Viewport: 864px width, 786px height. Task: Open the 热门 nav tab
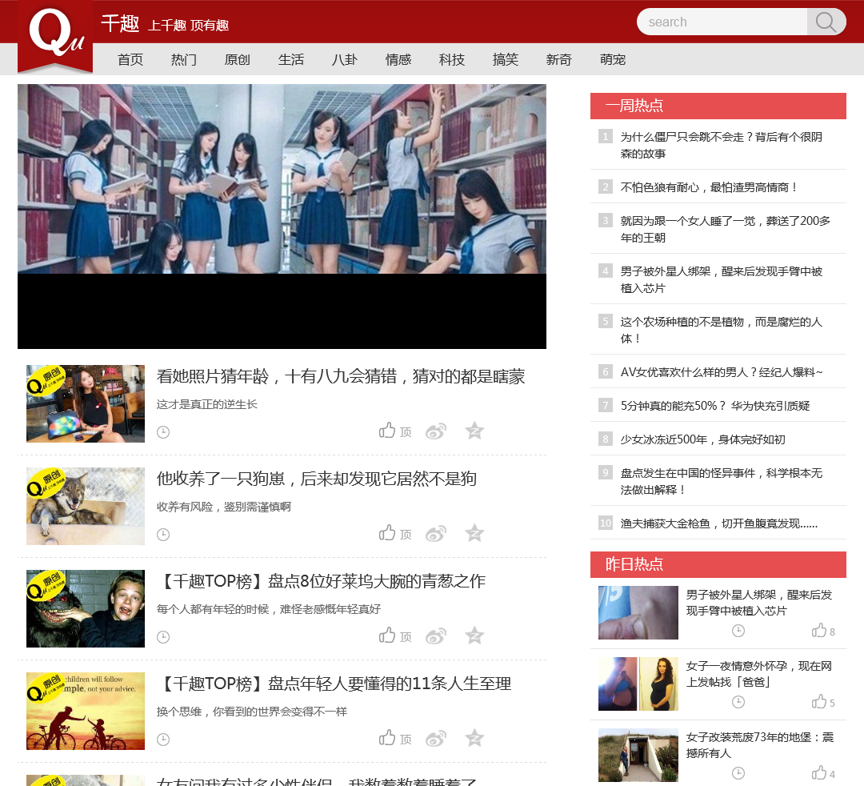point(184,59)
